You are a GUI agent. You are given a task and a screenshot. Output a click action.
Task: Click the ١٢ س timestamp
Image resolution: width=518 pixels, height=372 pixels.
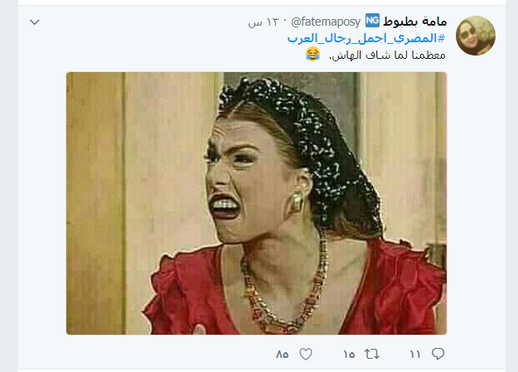point(264,22)
